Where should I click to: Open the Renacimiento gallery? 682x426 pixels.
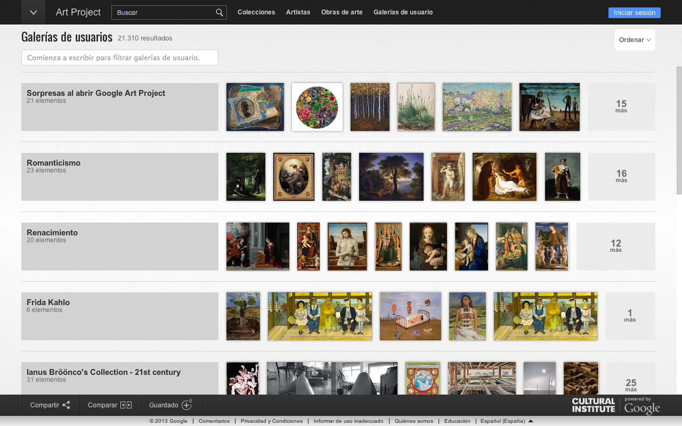pyautogui.click(x=120, y=247)
